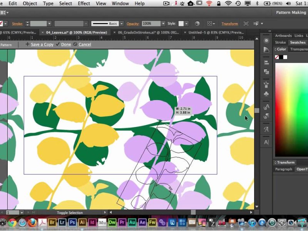The image size is (308, 231).
Task: Launch Premiere Pro from the dock
Action: (x=122, y=223)
